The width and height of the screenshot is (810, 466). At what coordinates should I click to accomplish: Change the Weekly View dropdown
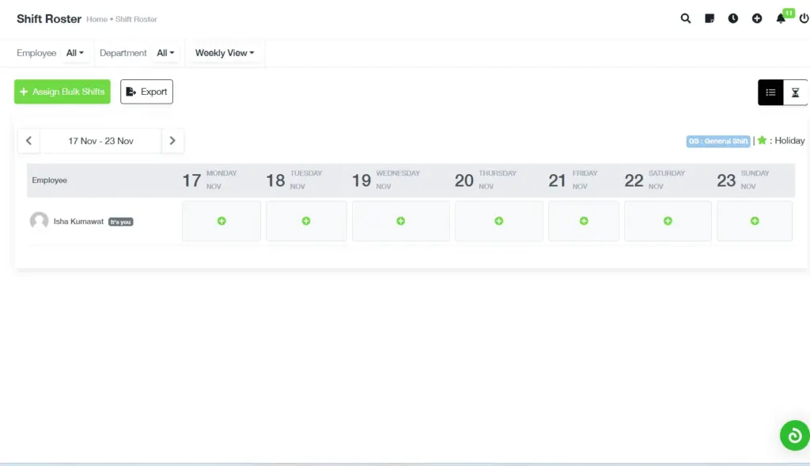[x=225, y=52]
